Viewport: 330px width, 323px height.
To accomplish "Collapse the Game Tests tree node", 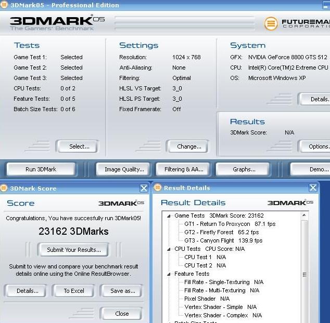I will pyautogui.click(x=169, y=216).
